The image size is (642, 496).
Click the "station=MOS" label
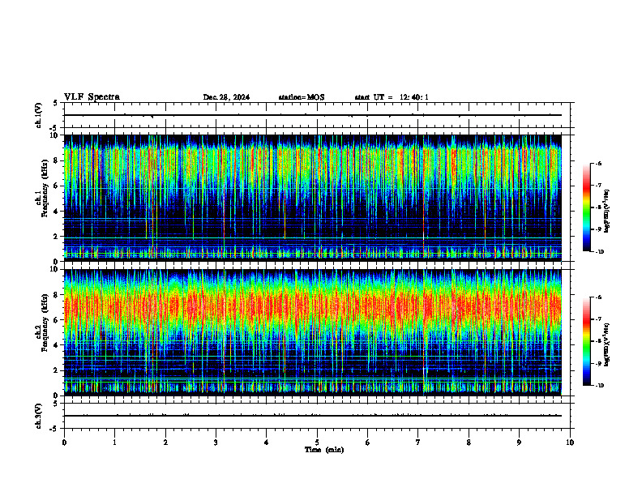[x=302, y=97]
